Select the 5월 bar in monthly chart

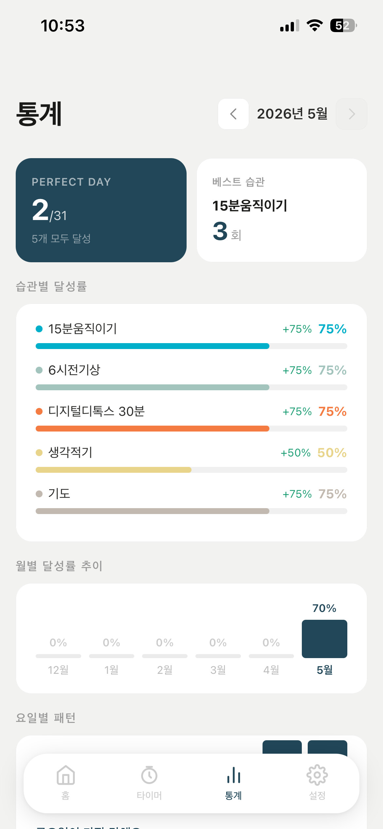324,639
